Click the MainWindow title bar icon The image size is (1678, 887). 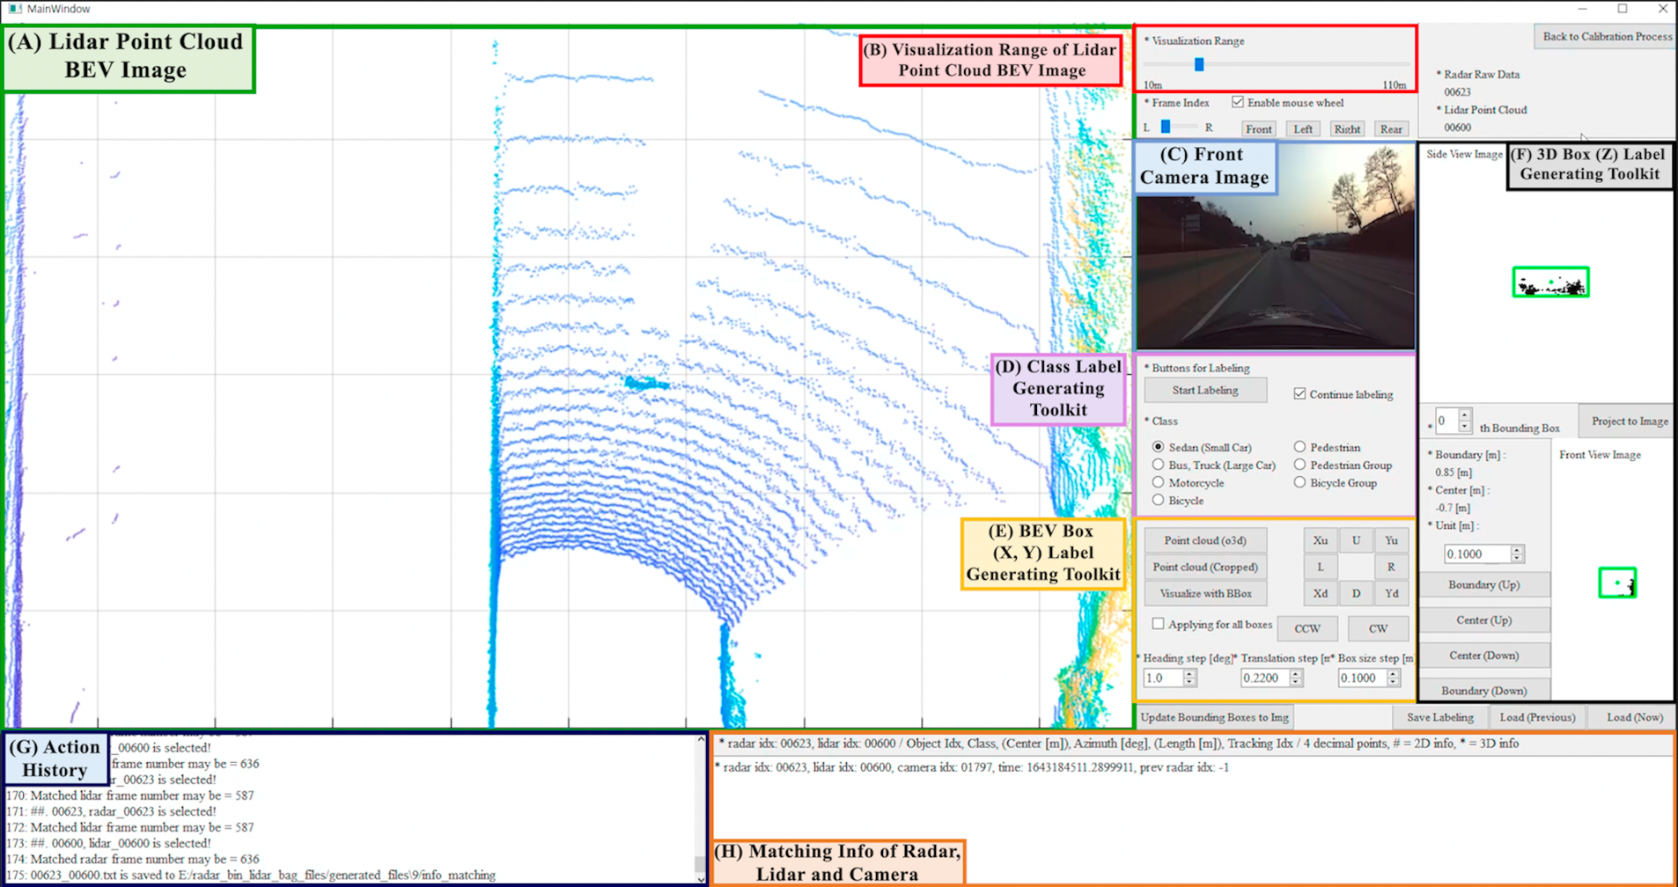point(13,9)
